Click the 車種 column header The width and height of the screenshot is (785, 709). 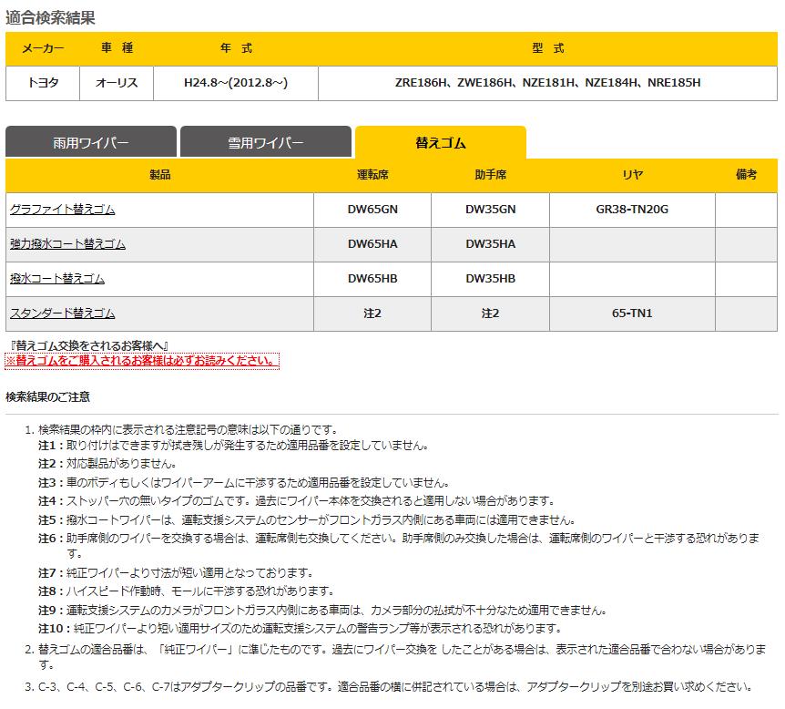117,48
